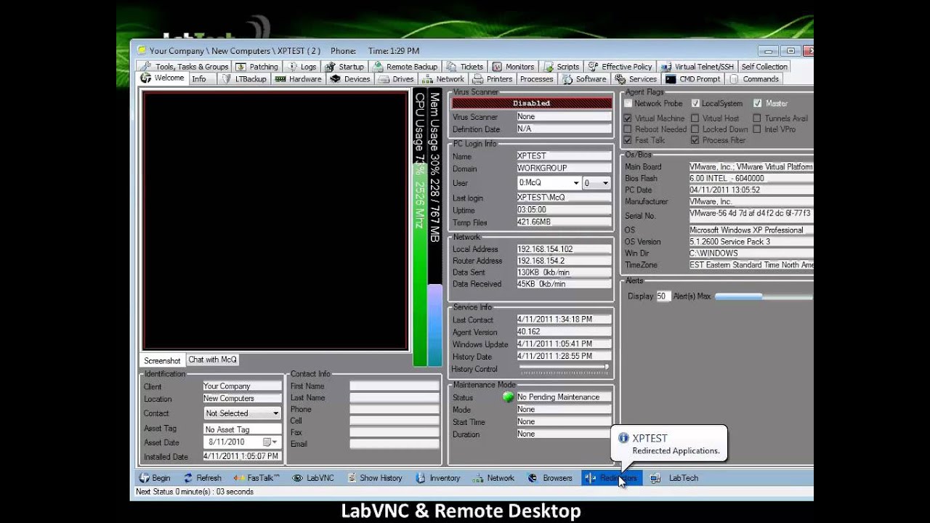The image size is (930, 523).
Task: Click the First Name input field
Action: pyautogui.click(x=395, y=386)
